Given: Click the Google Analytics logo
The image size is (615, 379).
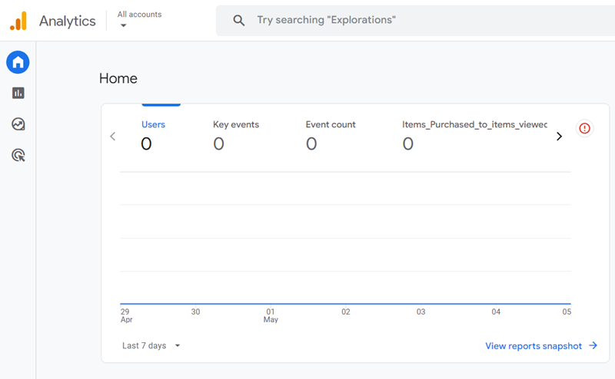Looking at the screenshot, I should pyautogui.click(x=18, y=21).
